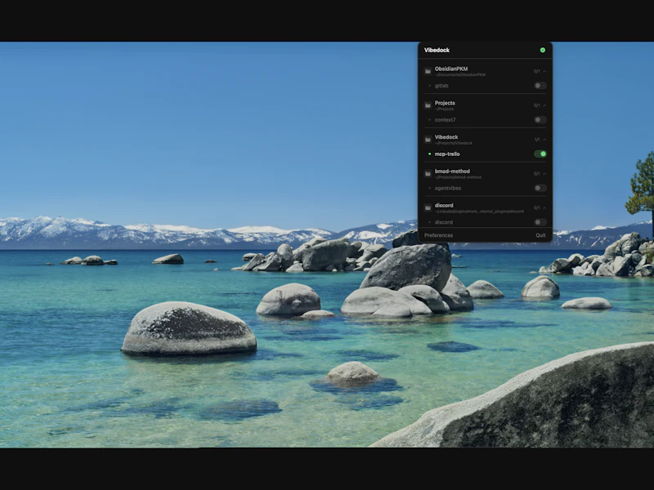Click the bmad-method folder icon
Viewport: 654px width, 490px height.
pos(428,174)
